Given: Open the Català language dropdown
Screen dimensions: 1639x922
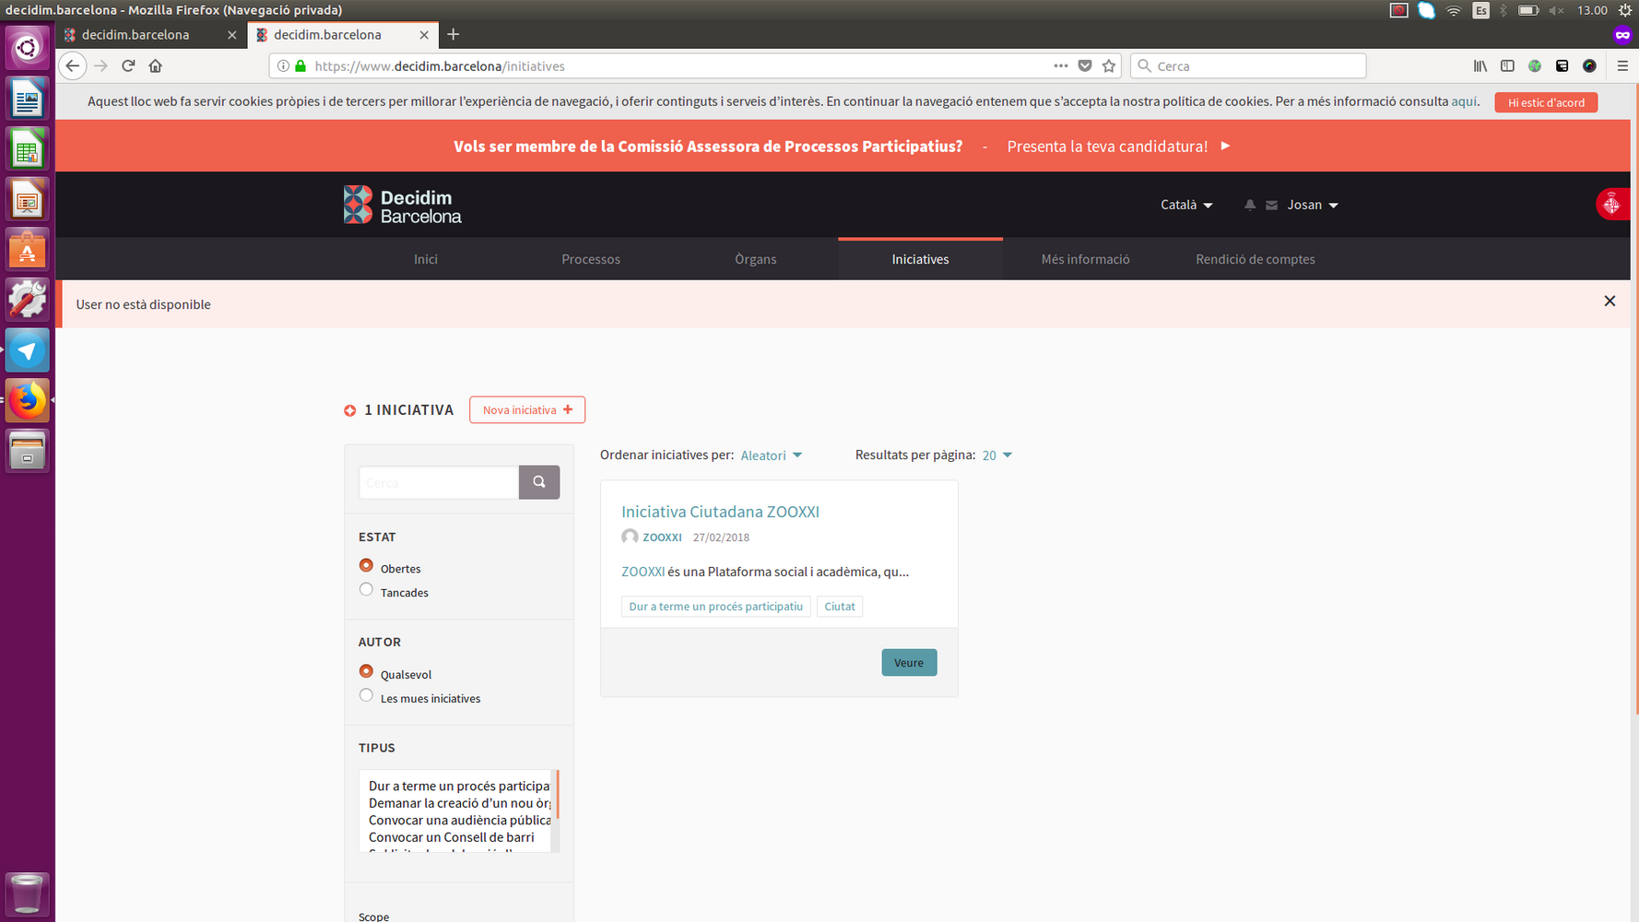Looking at the screenshot, I should (x=1185, y=205).
